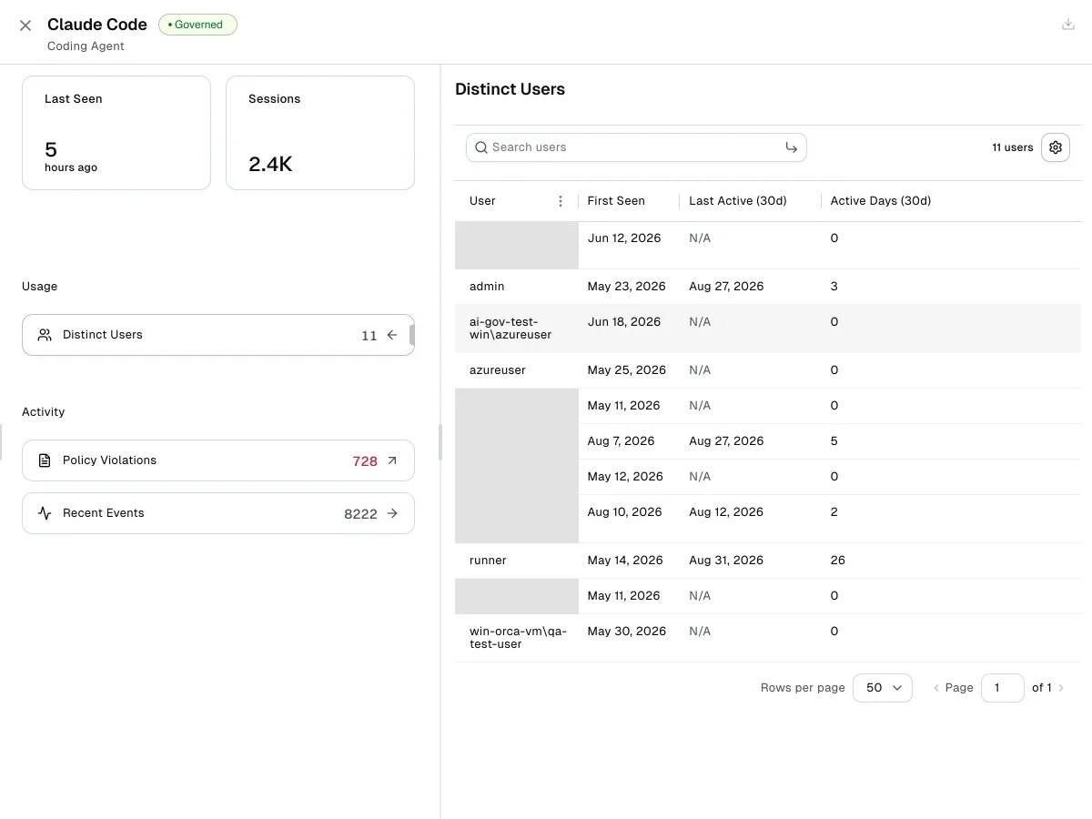Click the Last Seen card
Viewport: 1092px width, 819px height.
pyautogui.click(x=116, y=133)
